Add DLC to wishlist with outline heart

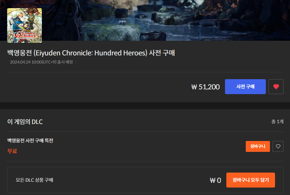click(x=278, y=146)
